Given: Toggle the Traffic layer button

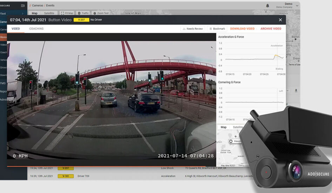Looking at the screenshot, I should [x=83, y=13].
